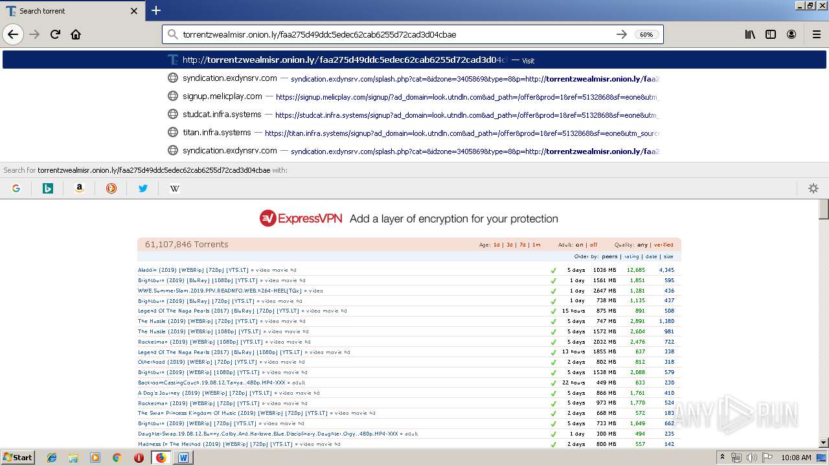Image resolution: width=829 pixels, height=466 pixels.
Task: Show hidden system tray icons
Action: [x=722, y=458]
